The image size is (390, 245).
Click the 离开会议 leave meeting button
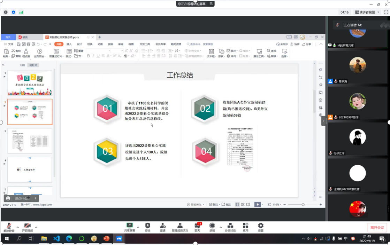[x=377, y=228]
